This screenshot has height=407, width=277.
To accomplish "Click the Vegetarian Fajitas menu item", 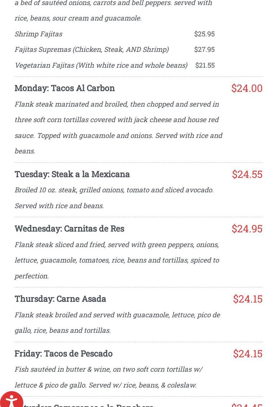I will coord(101,65).
